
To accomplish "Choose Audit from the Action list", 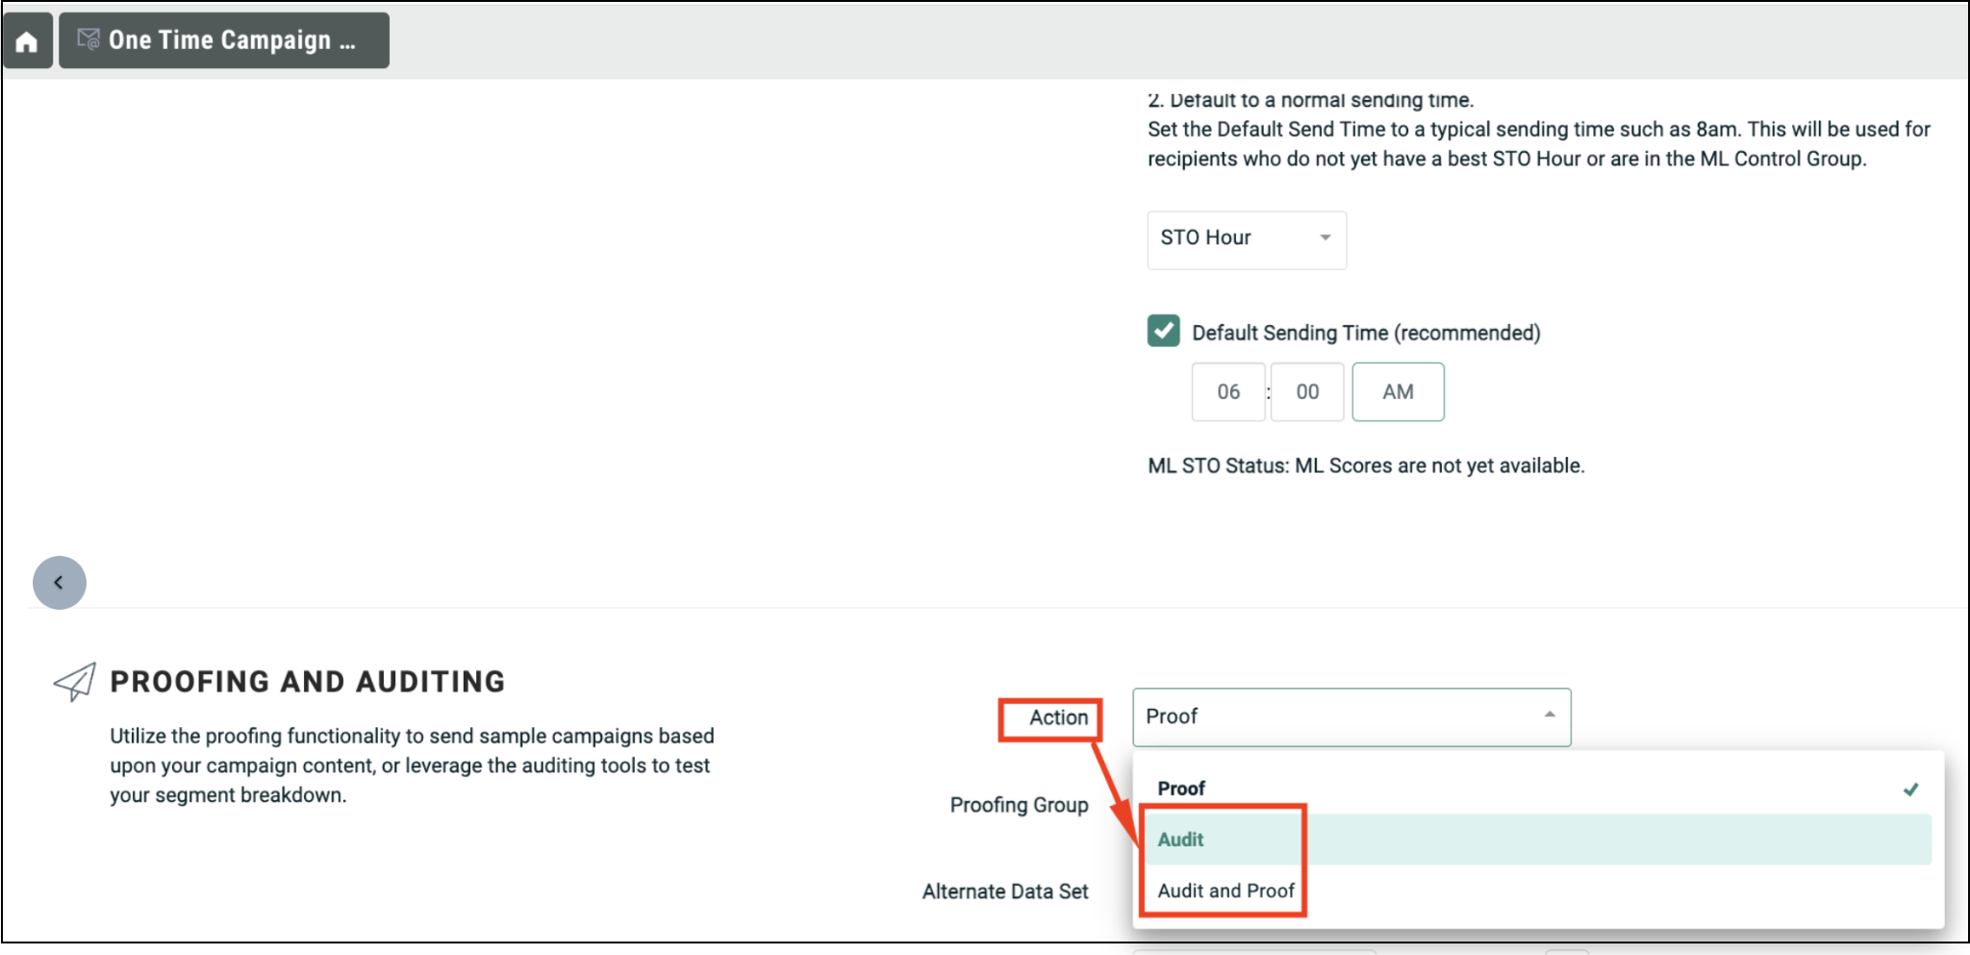I will (x=1180, y=840).
